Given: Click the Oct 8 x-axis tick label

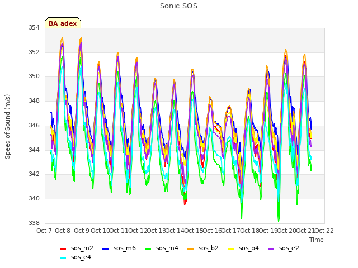Looking at the screenshot, I should (x=63, y=231).
